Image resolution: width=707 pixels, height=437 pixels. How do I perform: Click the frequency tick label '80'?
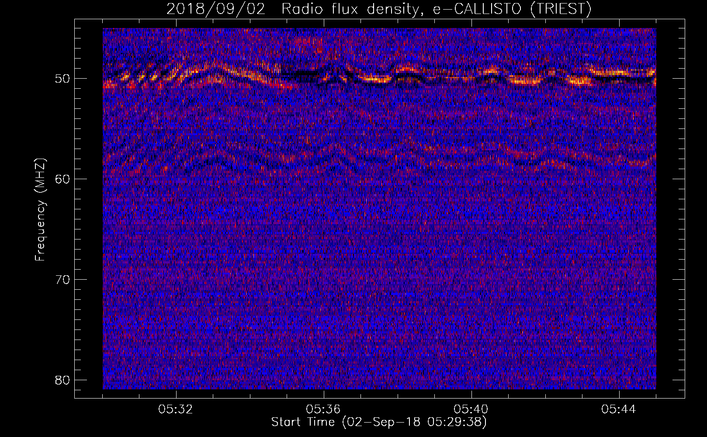pyautogui.click(x=63, y=380)
